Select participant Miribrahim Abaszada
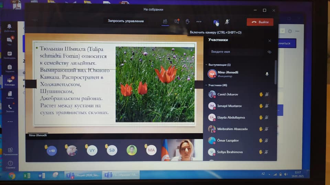 (x=239, y=129)
